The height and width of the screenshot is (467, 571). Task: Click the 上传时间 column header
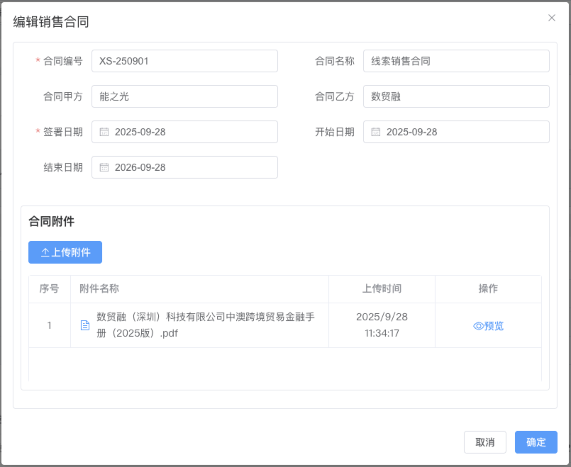(x=382, y=288)
